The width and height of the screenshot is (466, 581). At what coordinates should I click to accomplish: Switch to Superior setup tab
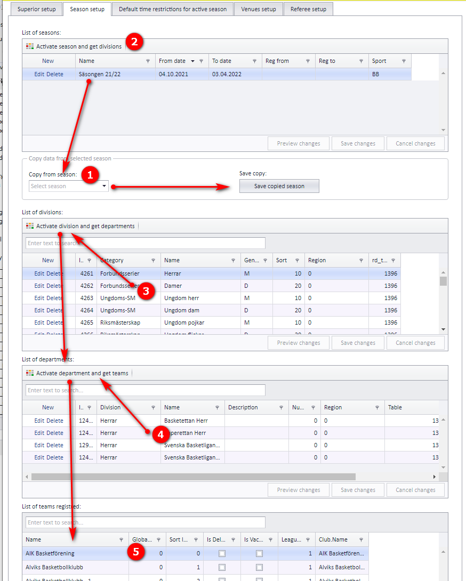(36, 9)
